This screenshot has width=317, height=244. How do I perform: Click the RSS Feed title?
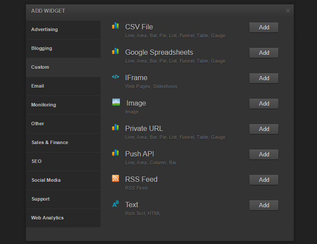coord(141,180)
